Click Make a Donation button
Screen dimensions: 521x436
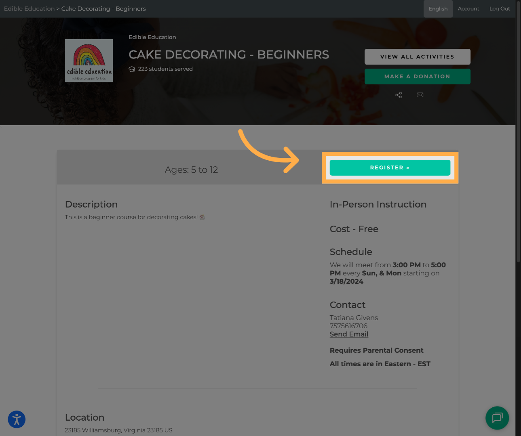pos(417,76)
